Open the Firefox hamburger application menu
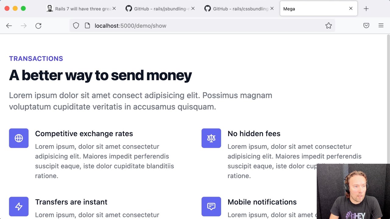The width and height of the screenshot is (390, 219). coord(381,26)
